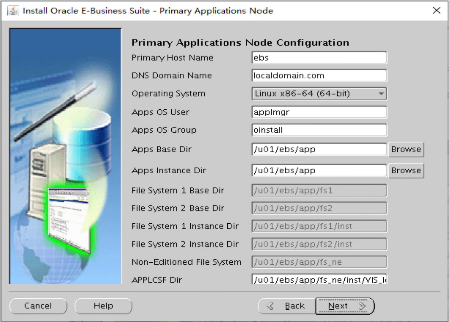449x322 pixels.
Task: Browse for the Apps Instance Dir
Action: point(406,171)
